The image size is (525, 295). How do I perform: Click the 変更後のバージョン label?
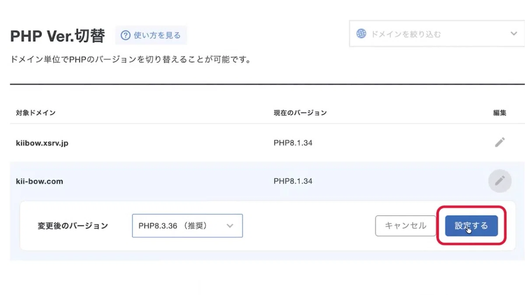tap(73, 226)
